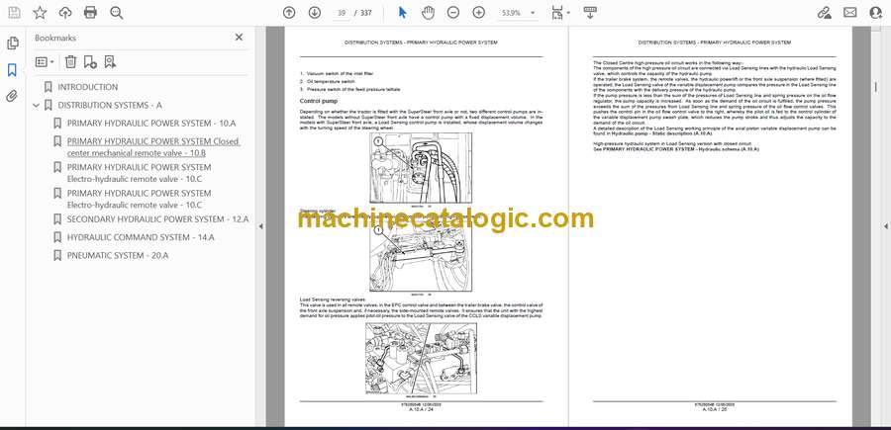Viewport: 891px width, 430px height.
Task: Open the share with others icon
Action: pyautogui.click(x=876, y=13)
